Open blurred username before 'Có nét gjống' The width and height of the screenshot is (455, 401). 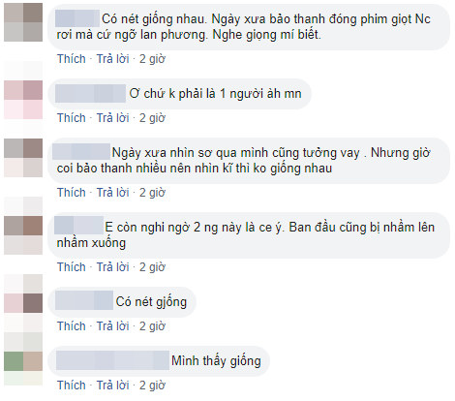tap(84, 300)
